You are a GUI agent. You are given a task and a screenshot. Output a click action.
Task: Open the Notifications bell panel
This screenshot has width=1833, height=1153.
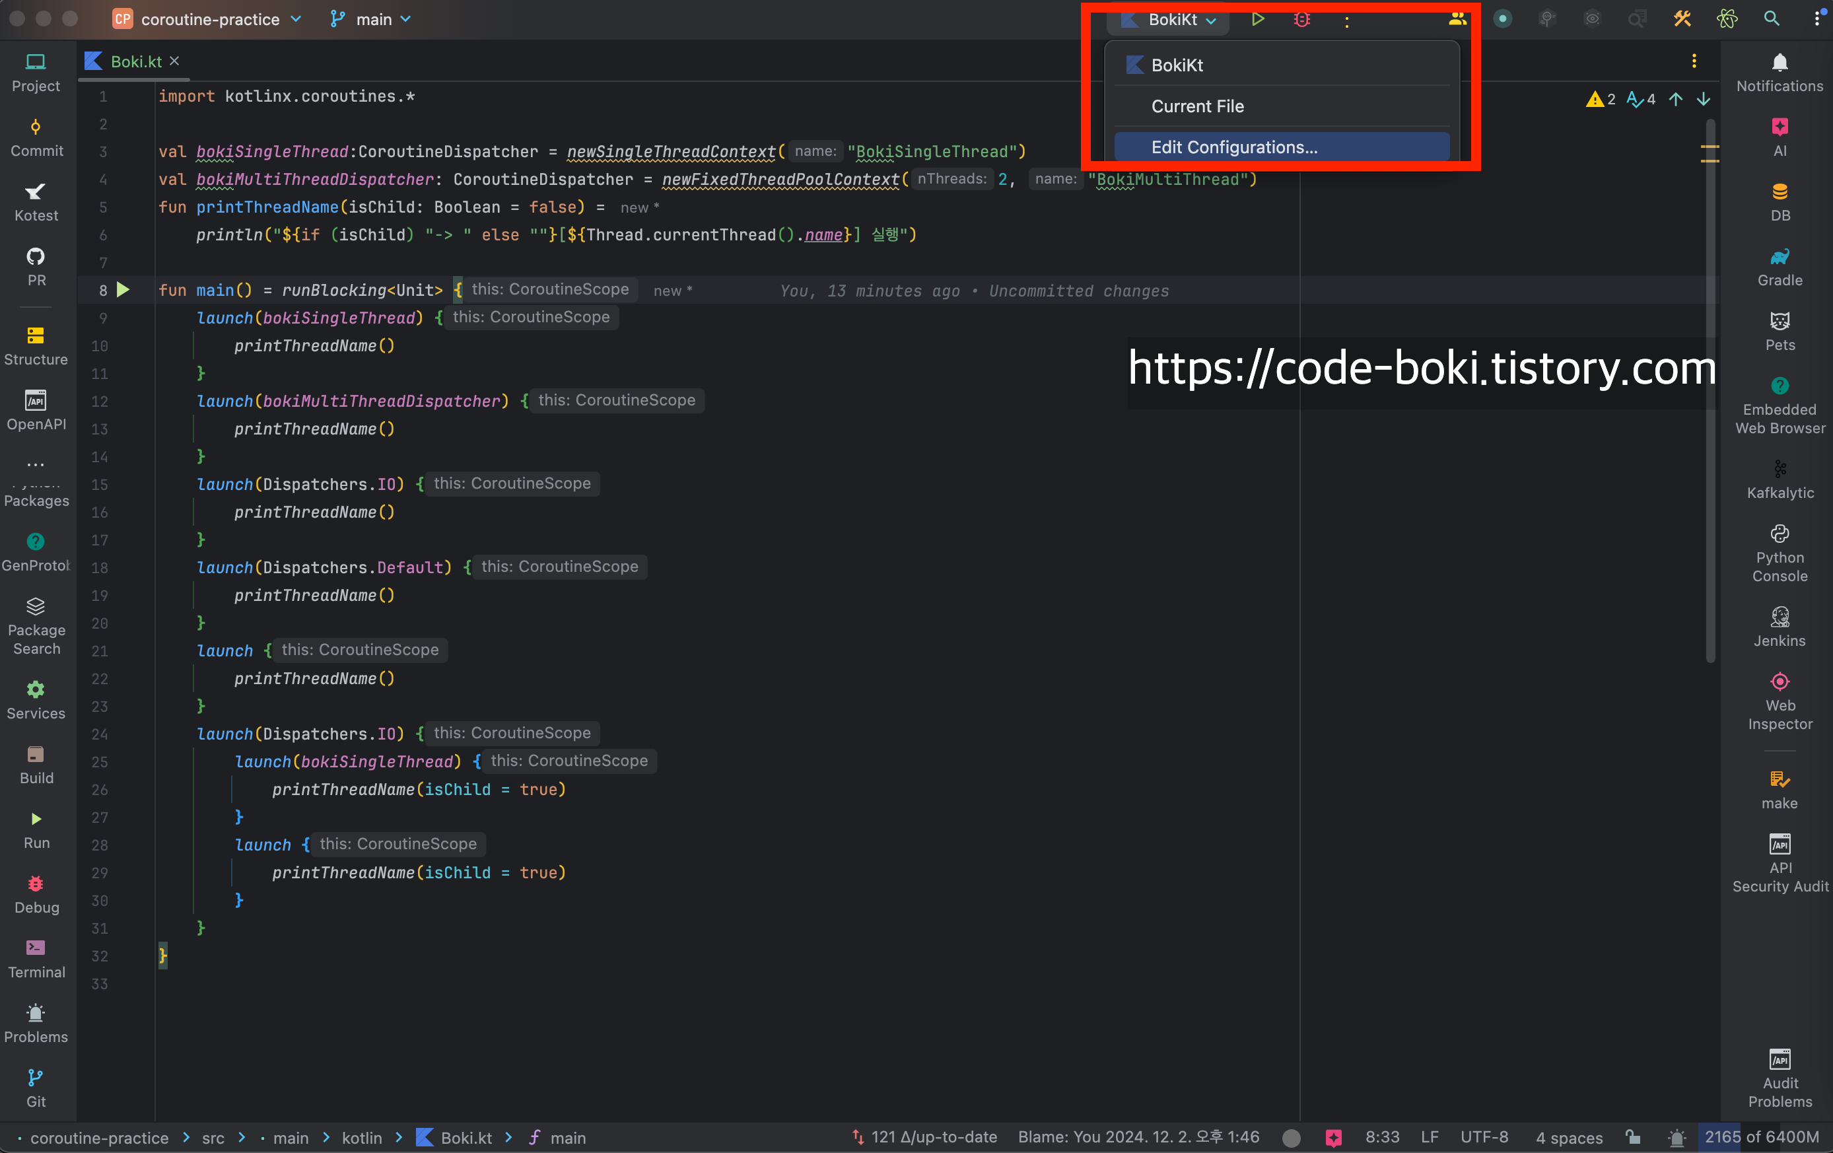coord(1779,72)
